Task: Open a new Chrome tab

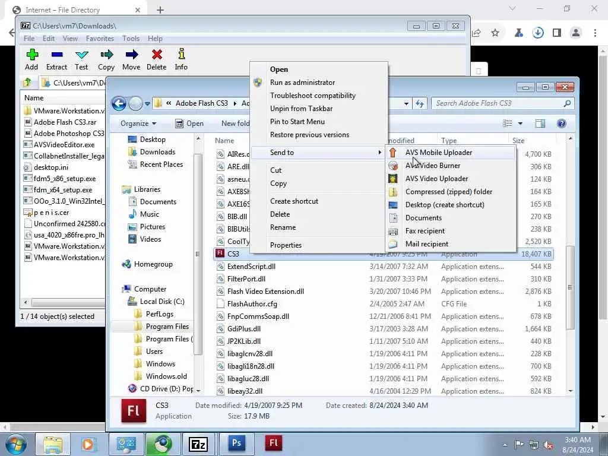Action: (160, 10)
